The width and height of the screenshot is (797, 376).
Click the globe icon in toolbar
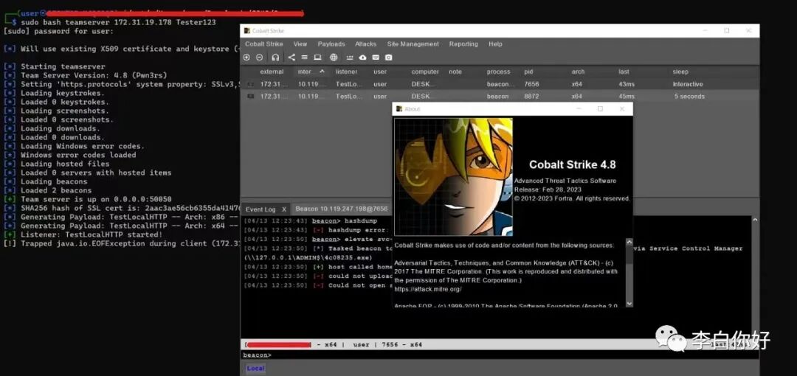(334, 58)
